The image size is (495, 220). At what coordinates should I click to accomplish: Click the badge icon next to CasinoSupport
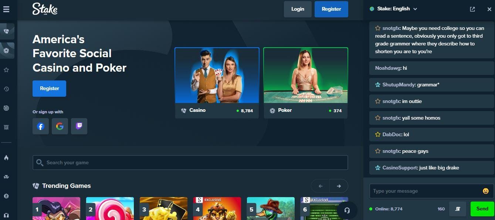coord(378,168)
